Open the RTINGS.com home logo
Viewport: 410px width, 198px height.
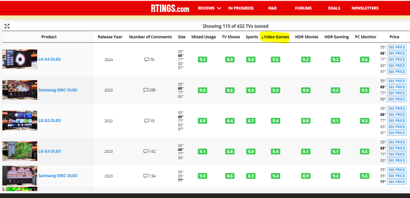pyautogui.click(x=170, y=9)
